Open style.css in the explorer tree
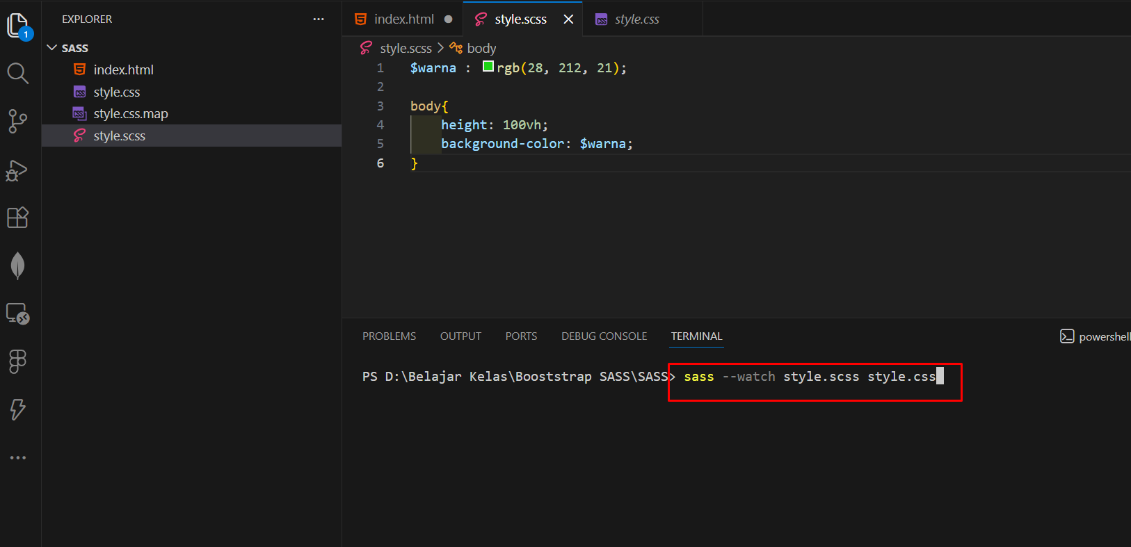Screen dimensions: 1131x547 tap(191, 92)
